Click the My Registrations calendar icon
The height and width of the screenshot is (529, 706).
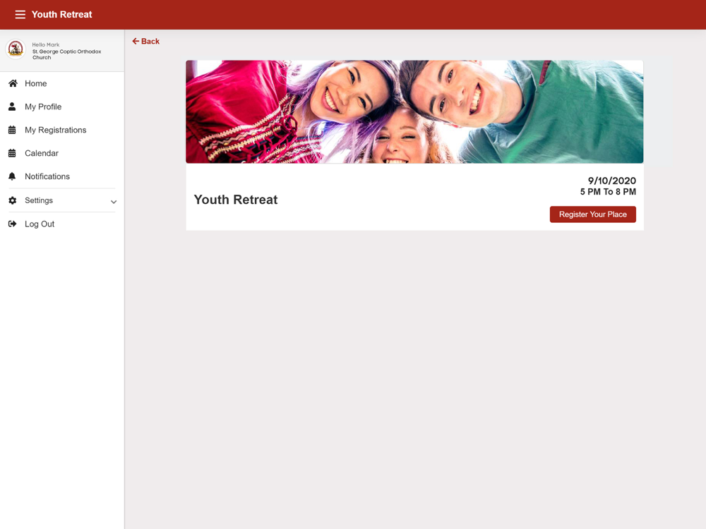pos(12,130)
